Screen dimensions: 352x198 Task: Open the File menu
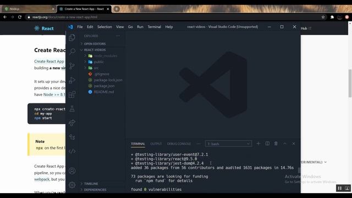pyautogui.click(x=80, y=27)
